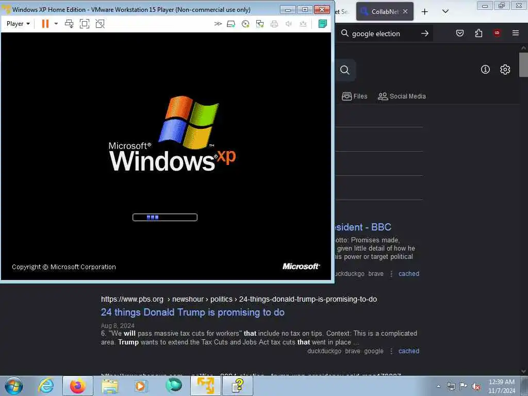Image resolution: width=528 pixels, height=396 pixels.
Task: Enter VMware full screen mode
Action: point(85,24)
